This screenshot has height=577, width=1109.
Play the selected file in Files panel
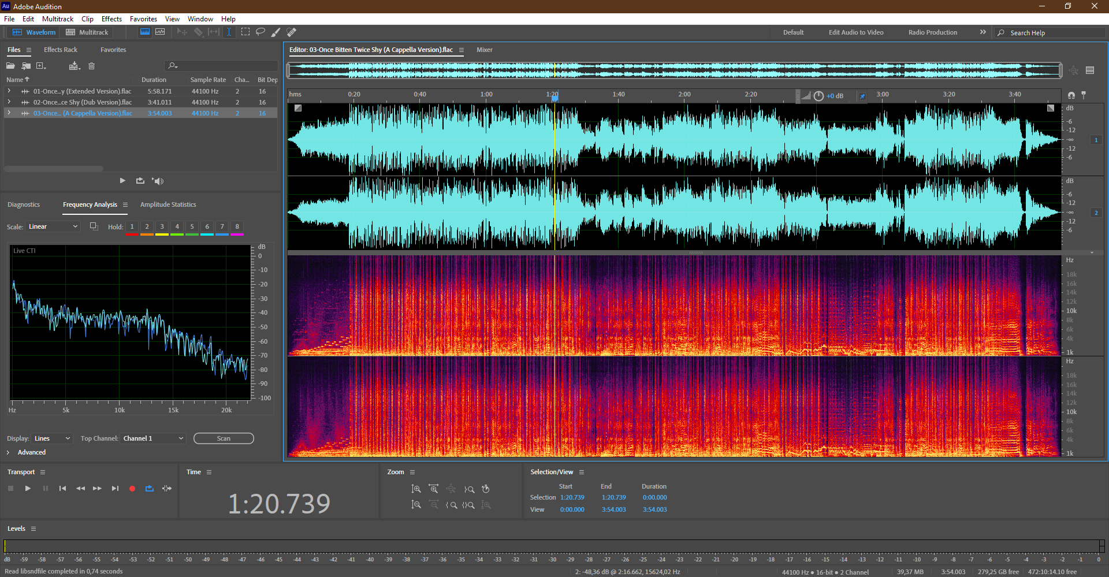(x=122, y=181)
